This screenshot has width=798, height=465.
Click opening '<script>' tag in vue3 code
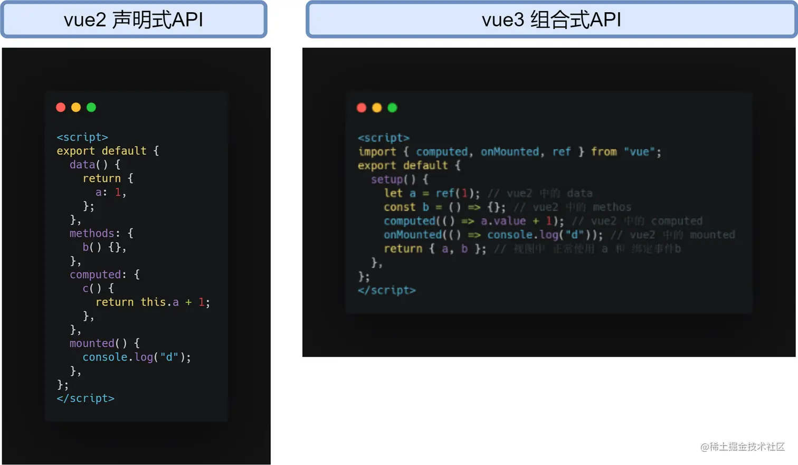pos(384,138)
